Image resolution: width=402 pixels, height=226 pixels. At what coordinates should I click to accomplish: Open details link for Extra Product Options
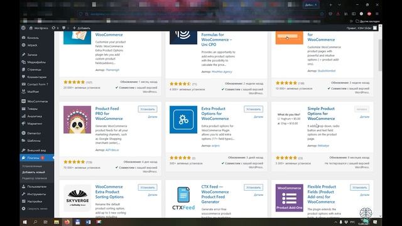pos(258,117)
